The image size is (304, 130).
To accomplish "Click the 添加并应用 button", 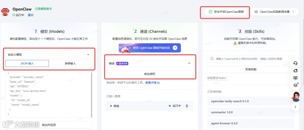I will coord(49,125).
